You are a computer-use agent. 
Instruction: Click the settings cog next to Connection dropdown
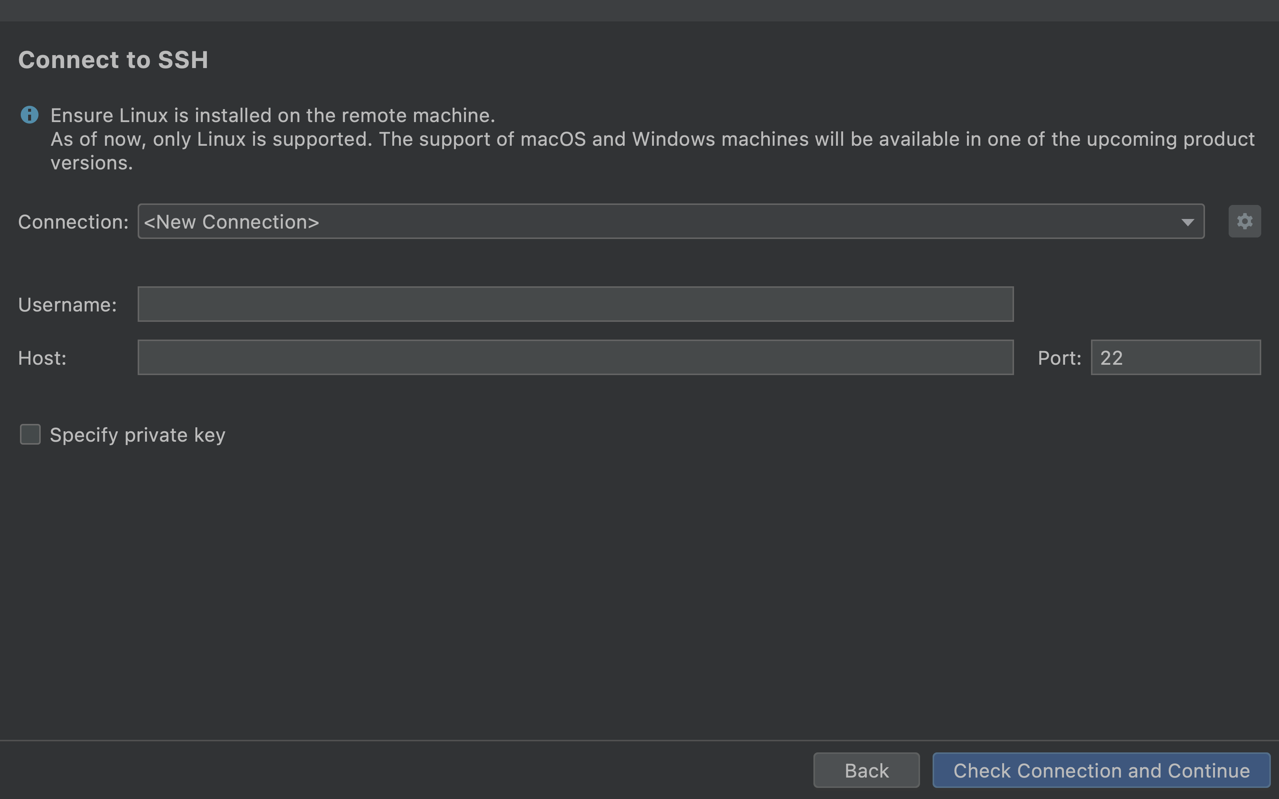point(1244,221)
